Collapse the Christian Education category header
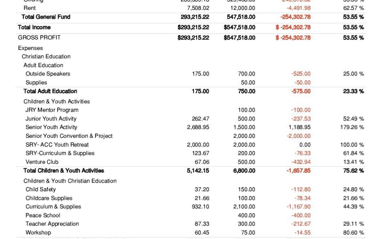 tap(46, 57)
